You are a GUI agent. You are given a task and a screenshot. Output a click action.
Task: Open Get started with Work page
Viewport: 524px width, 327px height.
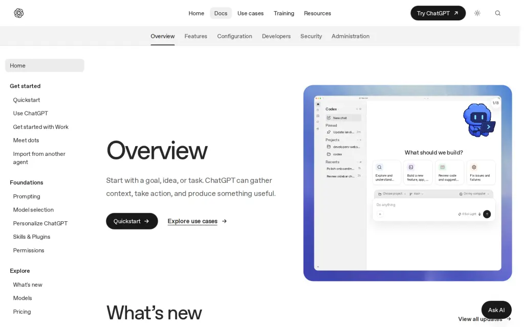point(40,127)
